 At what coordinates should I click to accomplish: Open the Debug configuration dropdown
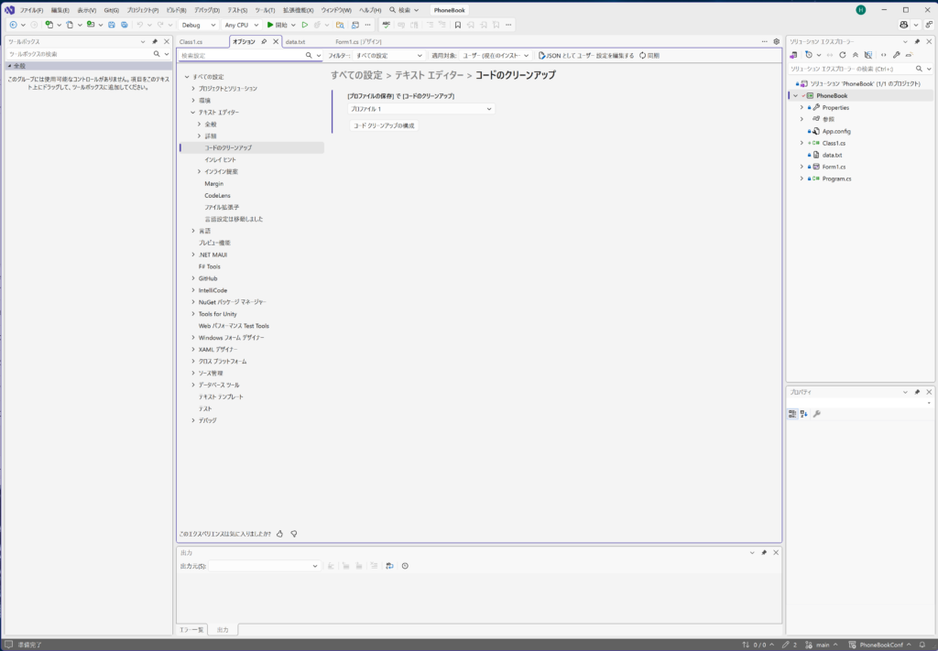point(198,25)
